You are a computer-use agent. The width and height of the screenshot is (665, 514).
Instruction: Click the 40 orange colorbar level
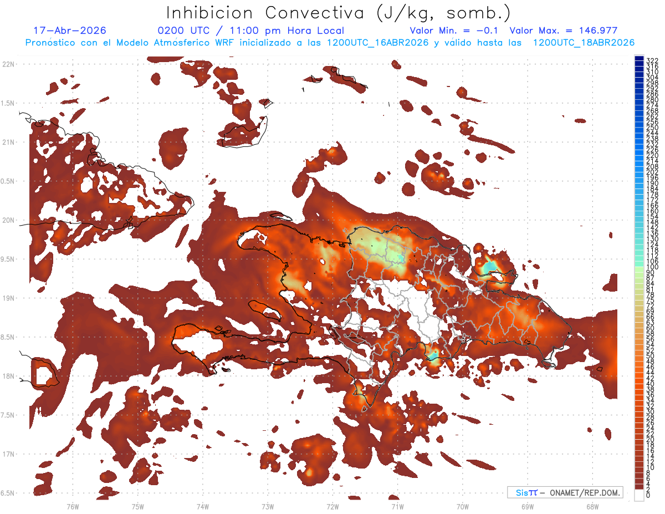click(651, 384)
